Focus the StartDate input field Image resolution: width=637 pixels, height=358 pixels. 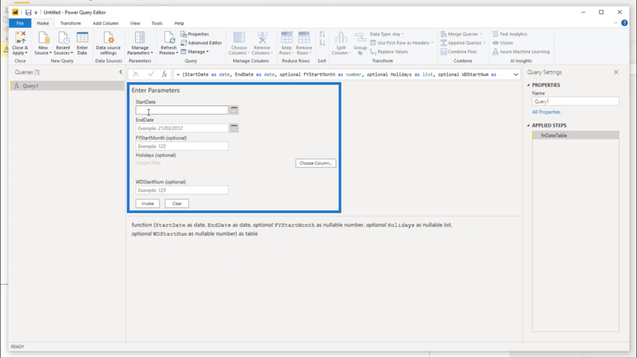(x=182, y=110)
